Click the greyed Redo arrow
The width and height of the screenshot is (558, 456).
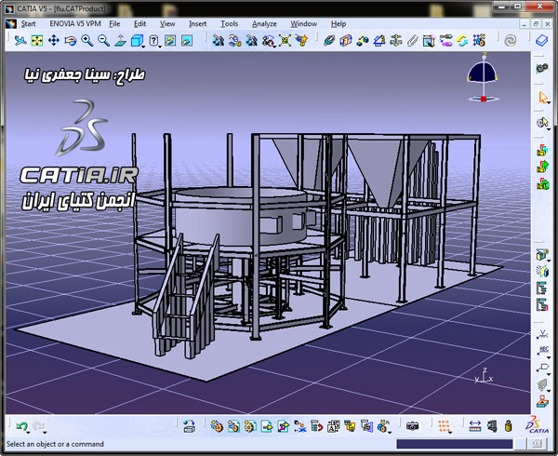(38, 426)
